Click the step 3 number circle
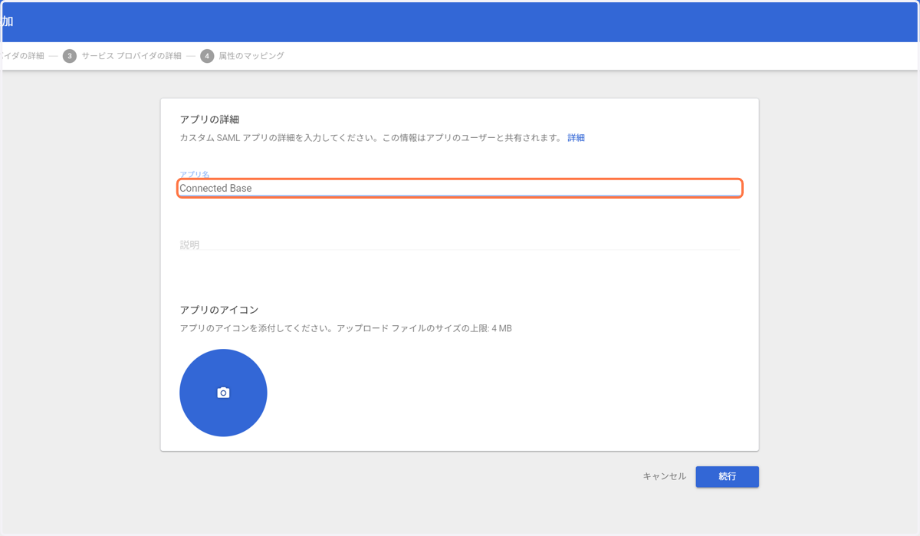Screen dimensions: 920x536 (x=70, y=56)
